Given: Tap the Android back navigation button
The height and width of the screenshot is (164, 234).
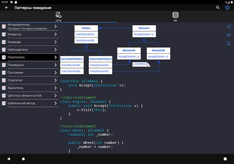Looking at the screenshot, I should click(x=9, y=159).
